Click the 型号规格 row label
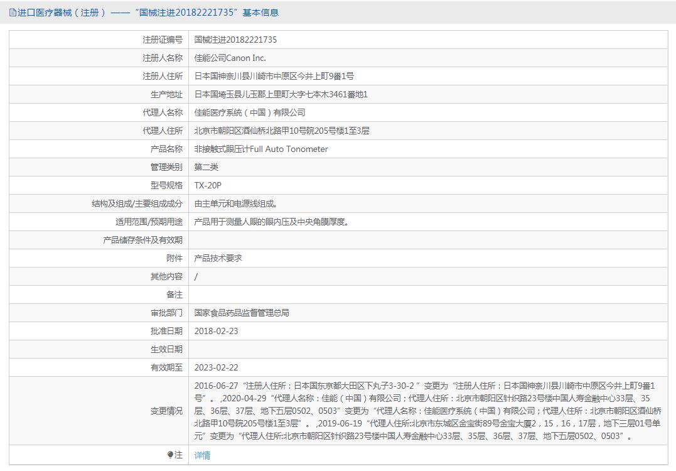 point(166,185)
